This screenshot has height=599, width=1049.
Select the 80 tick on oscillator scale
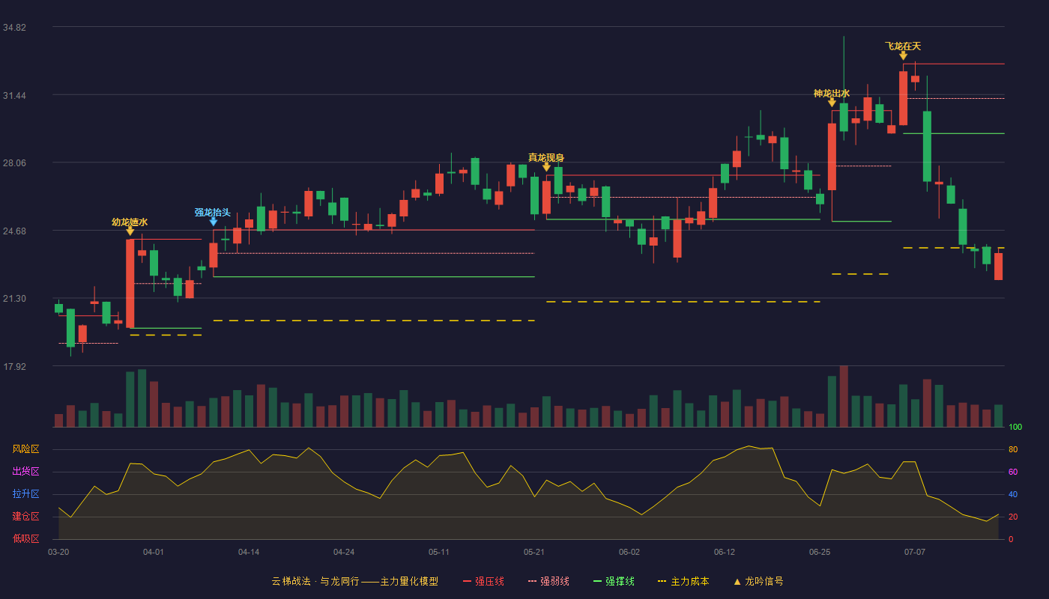(1013, 450)
